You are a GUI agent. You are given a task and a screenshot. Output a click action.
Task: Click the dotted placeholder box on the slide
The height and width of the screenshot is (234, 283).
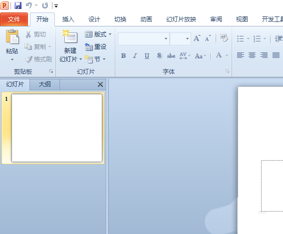(x=272, y=186)
